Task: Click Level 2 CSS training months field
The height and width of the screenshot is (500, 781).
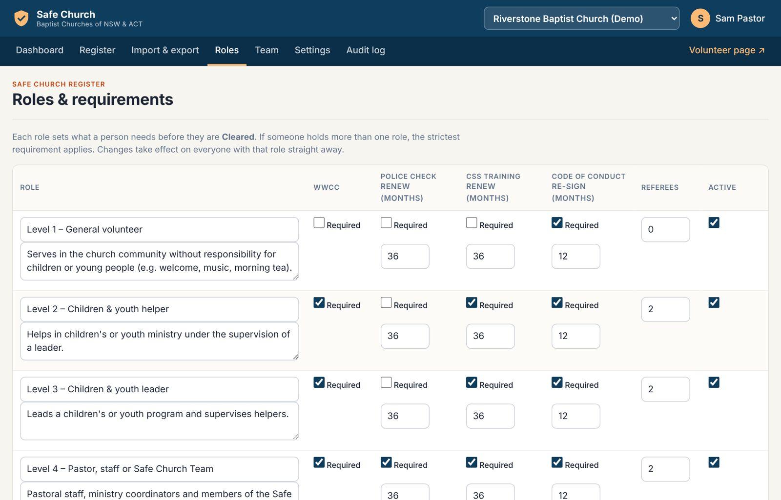Action: coord(490,336)
